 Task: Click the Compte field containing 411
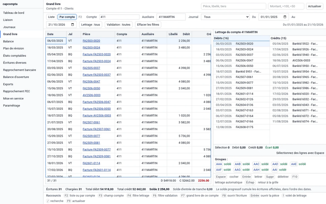pyautogui.click(x=119, y=17)
